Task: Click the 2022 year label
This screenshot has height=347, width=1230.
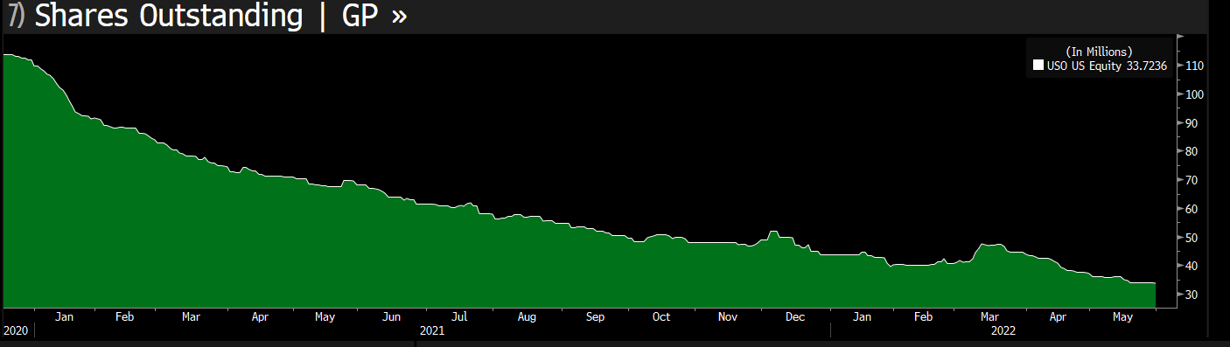Action: click(x=1003, y=331)
